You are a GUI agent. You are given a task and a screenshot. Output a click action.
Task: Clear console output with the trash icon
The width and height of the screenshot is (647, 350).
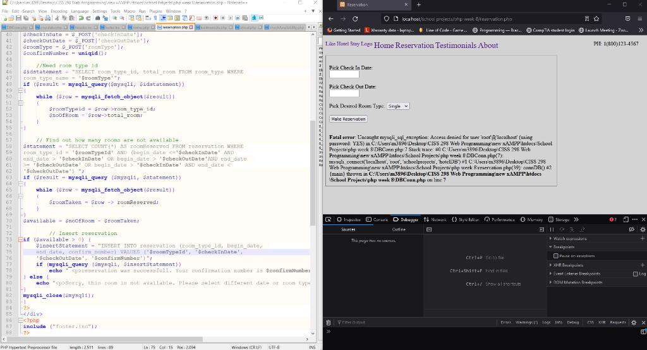(x=329, y=322)
